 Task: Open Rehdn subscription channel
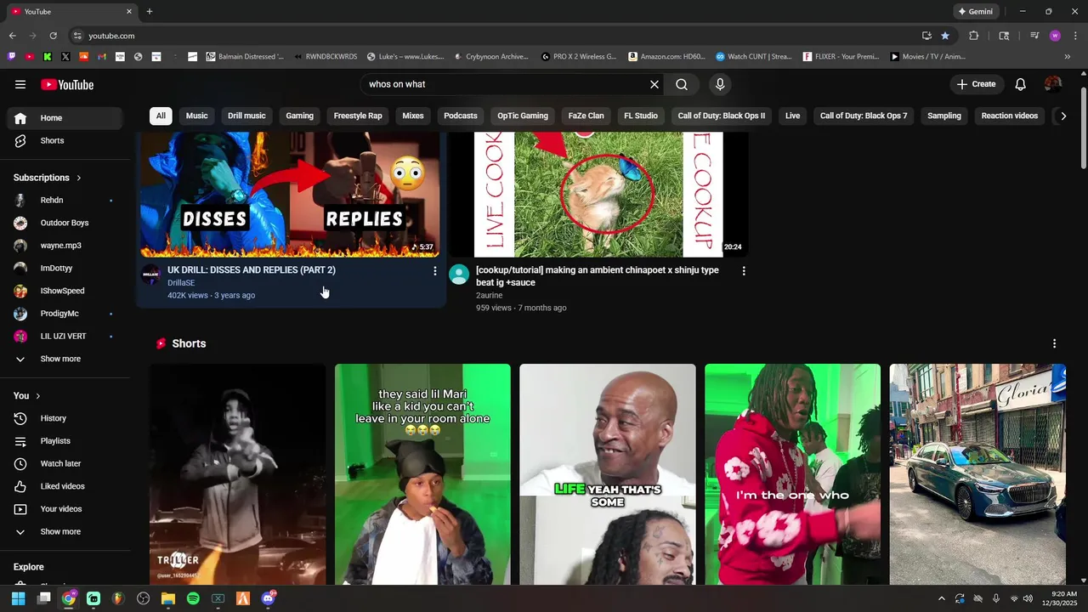point(65,200)
